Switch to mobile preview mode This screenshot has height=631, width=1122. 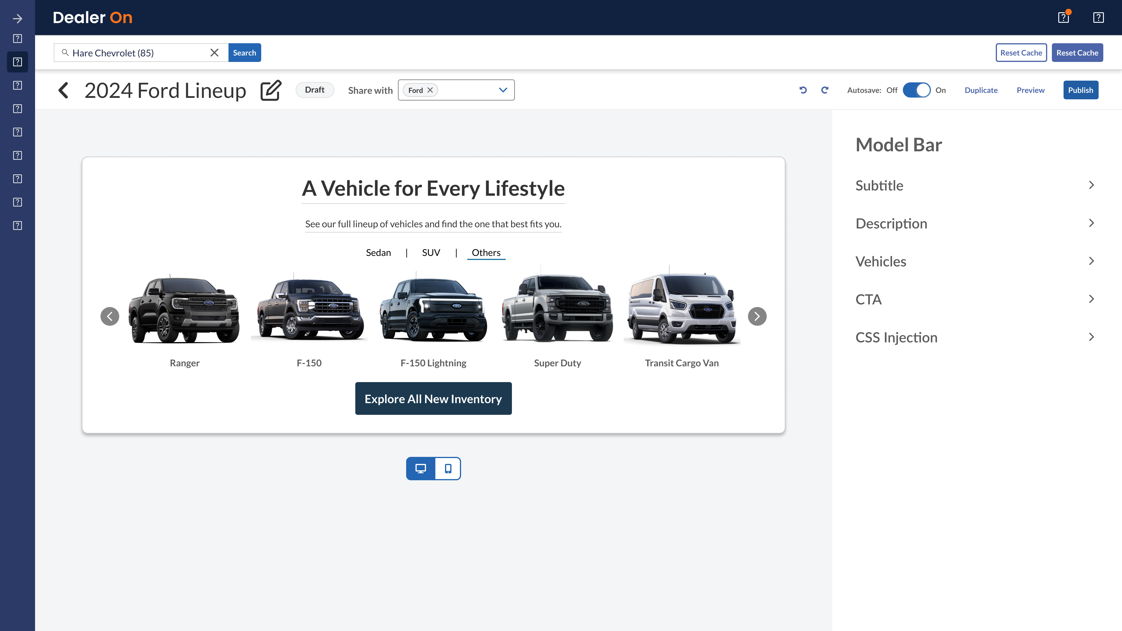click(x=448, y=469)
